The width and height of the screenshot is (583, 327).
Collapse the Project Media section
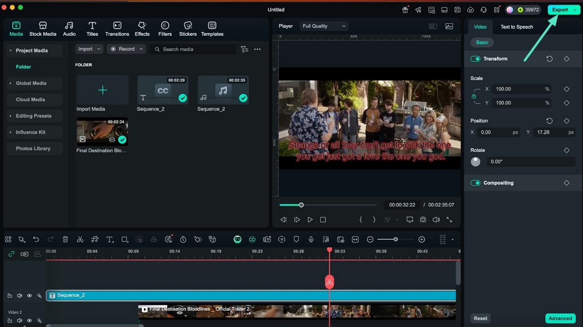[10, 51]
